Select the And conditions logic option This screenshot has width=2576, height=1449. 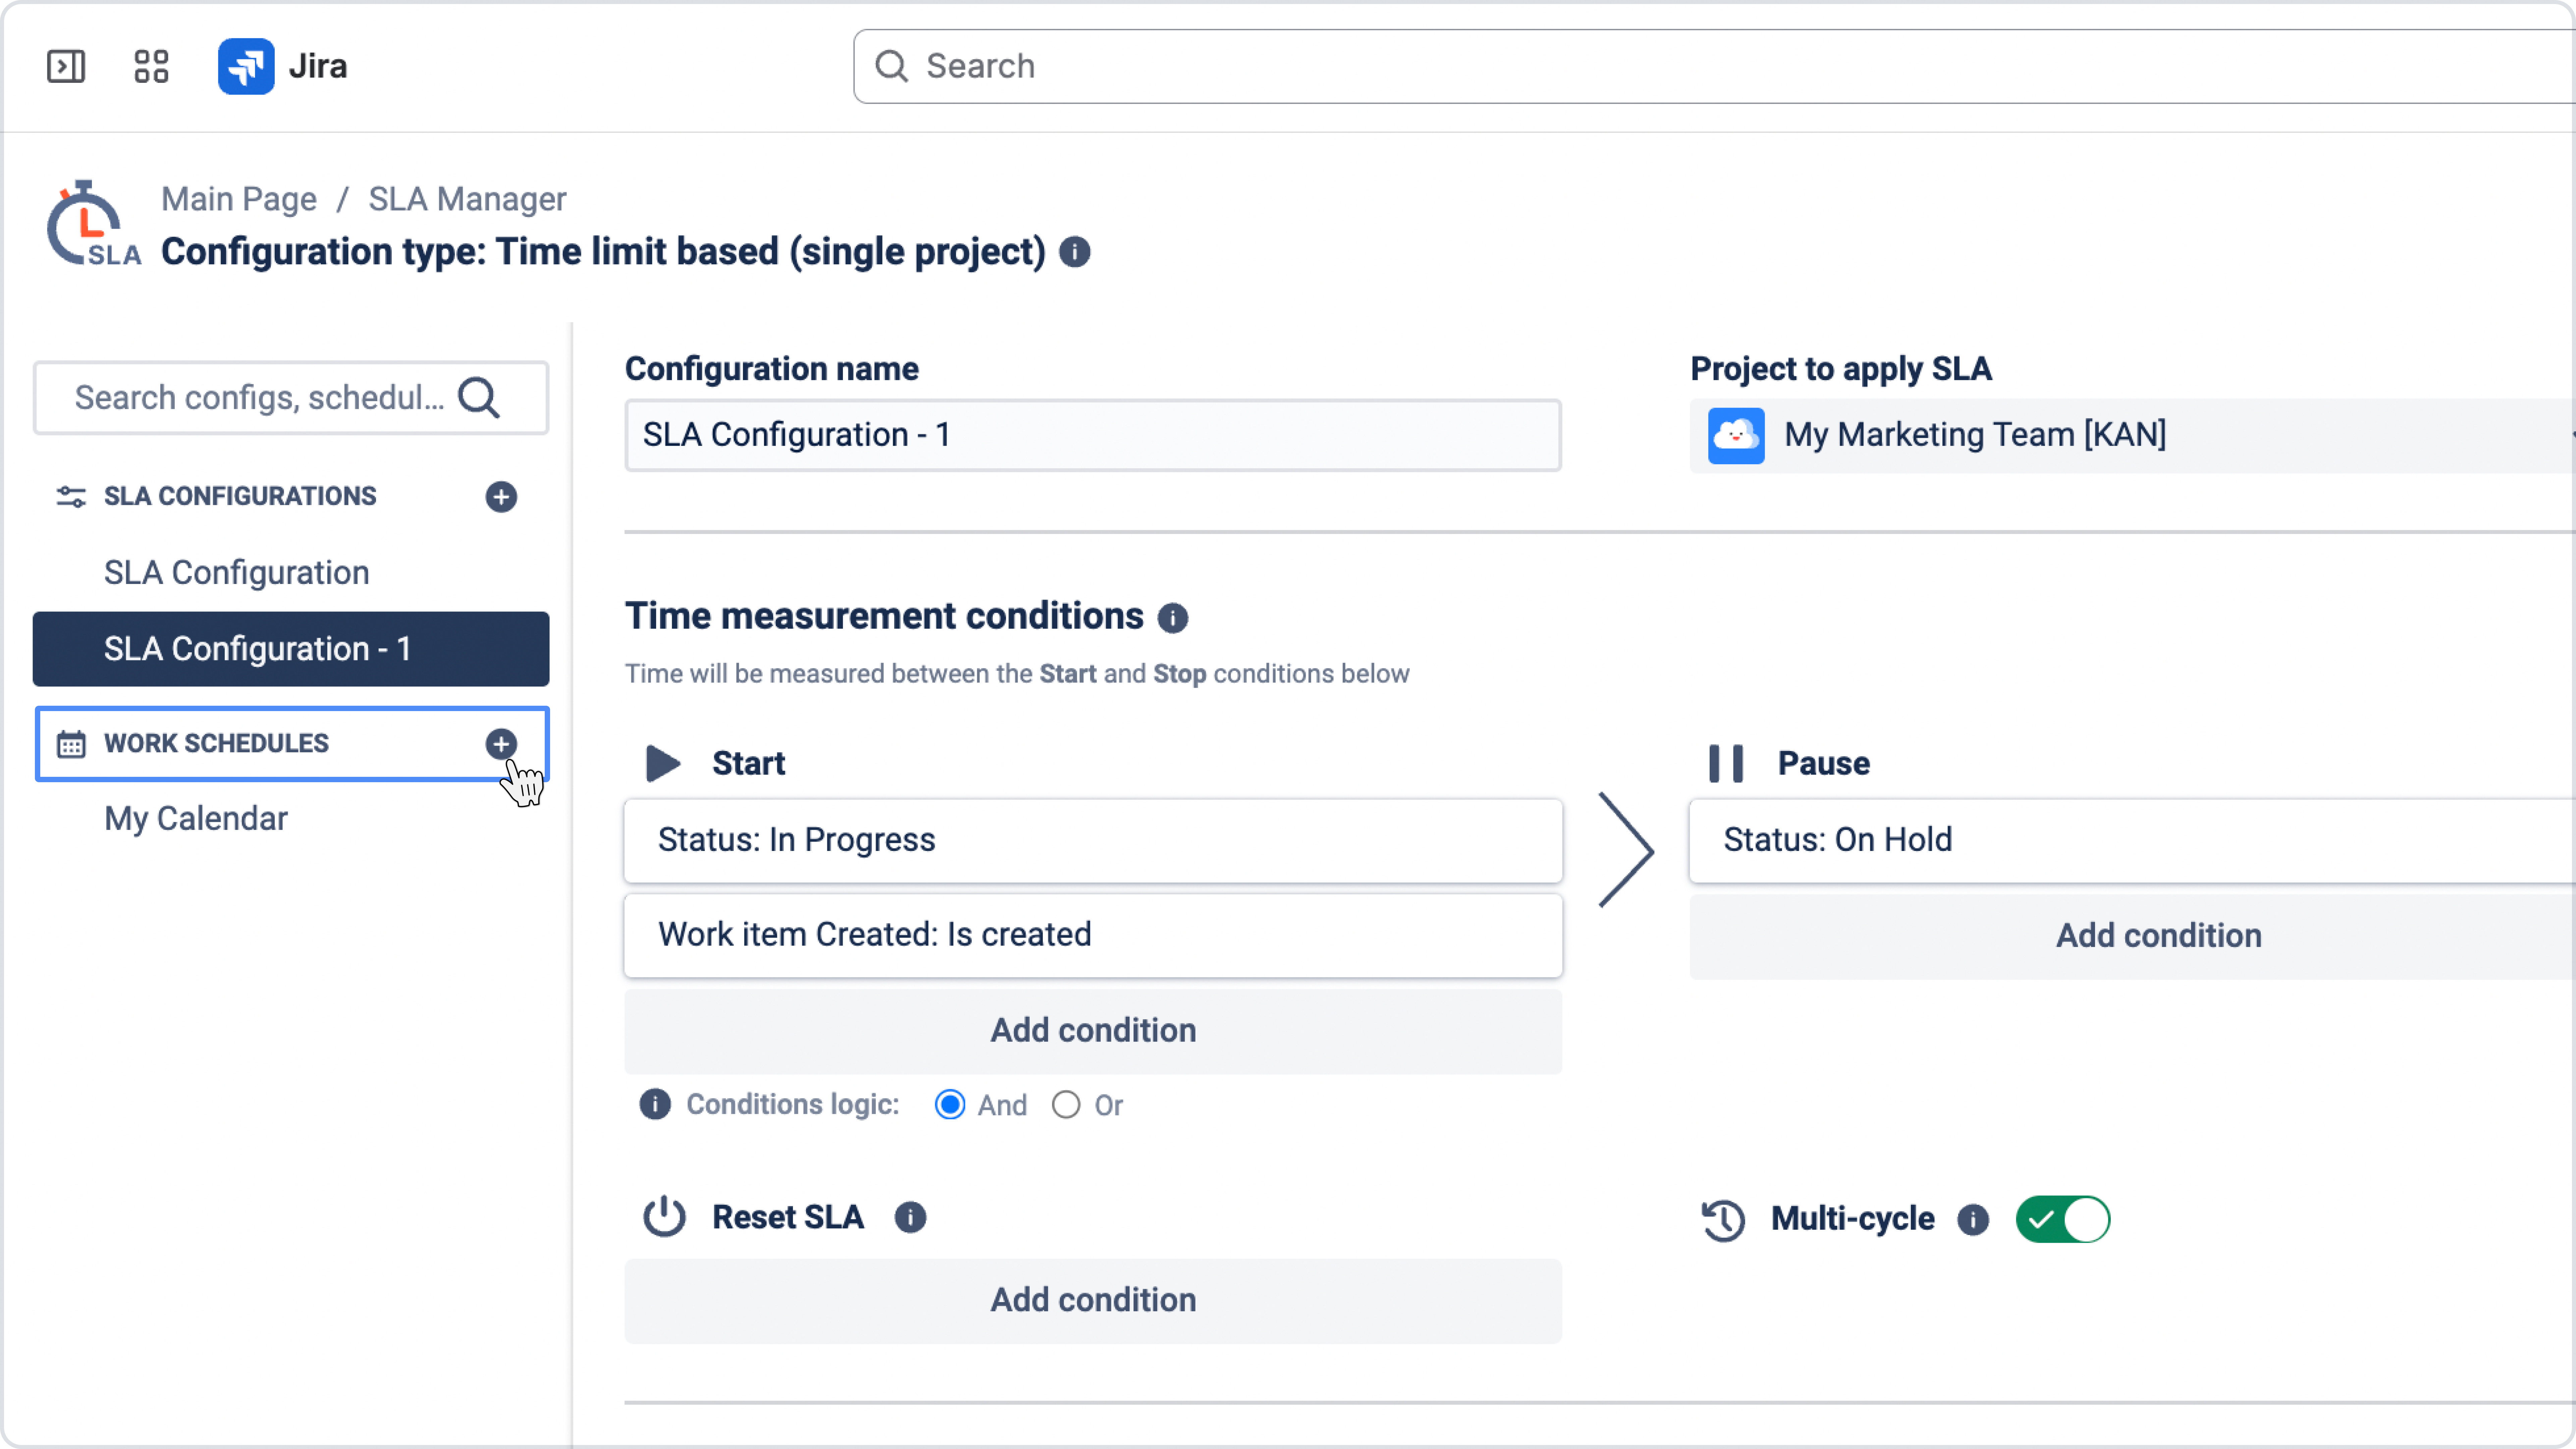[x=950, y=1105]
